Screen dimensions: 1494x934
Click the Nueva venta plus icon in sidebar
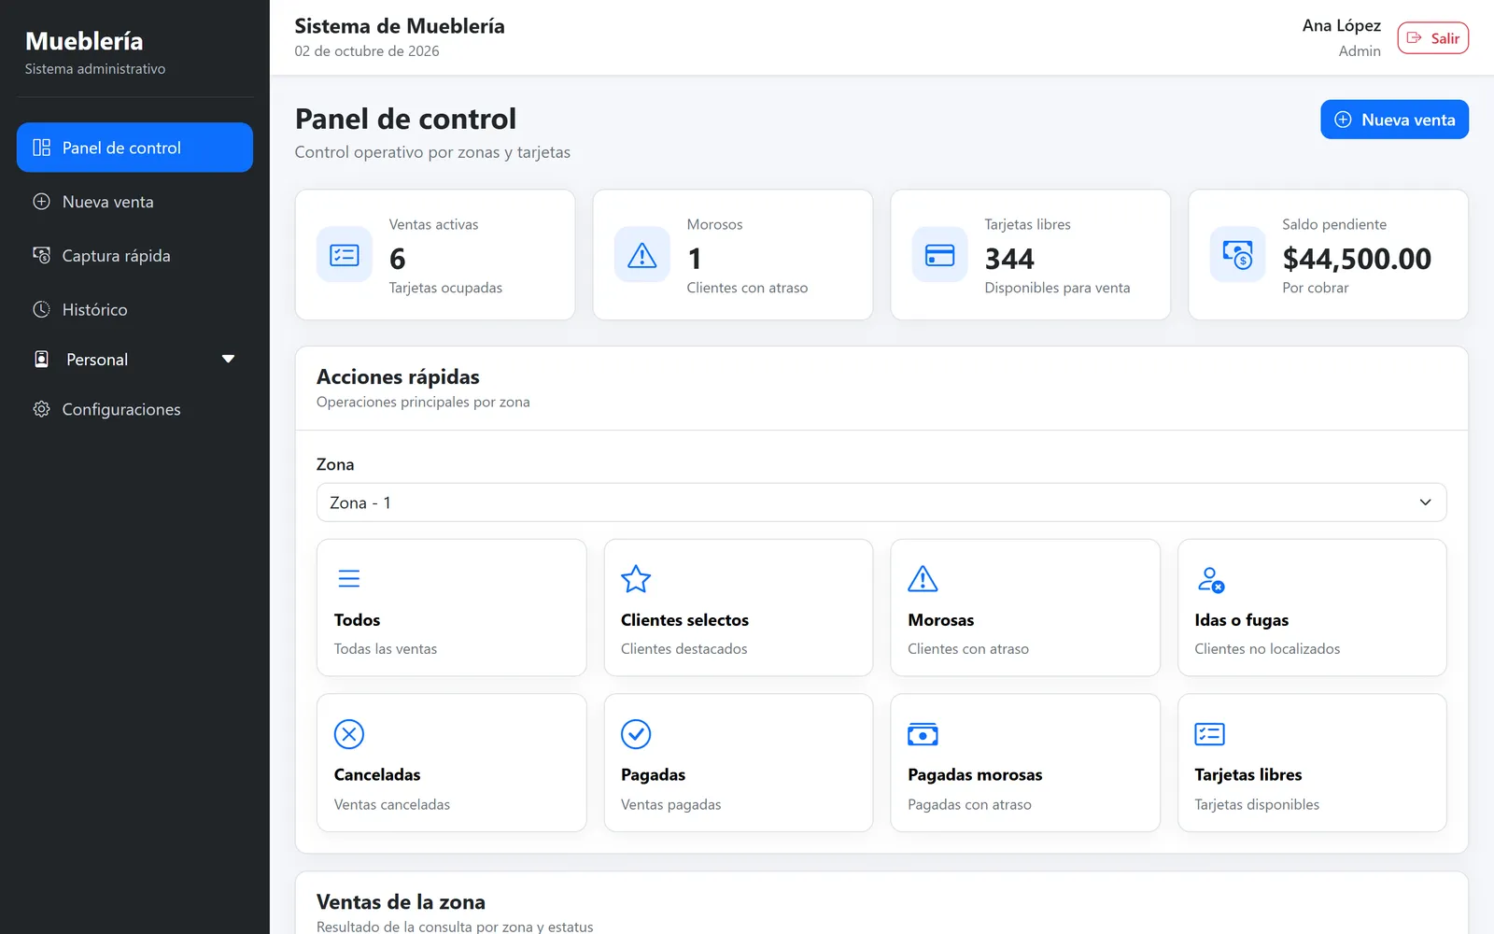click(41, 202)
